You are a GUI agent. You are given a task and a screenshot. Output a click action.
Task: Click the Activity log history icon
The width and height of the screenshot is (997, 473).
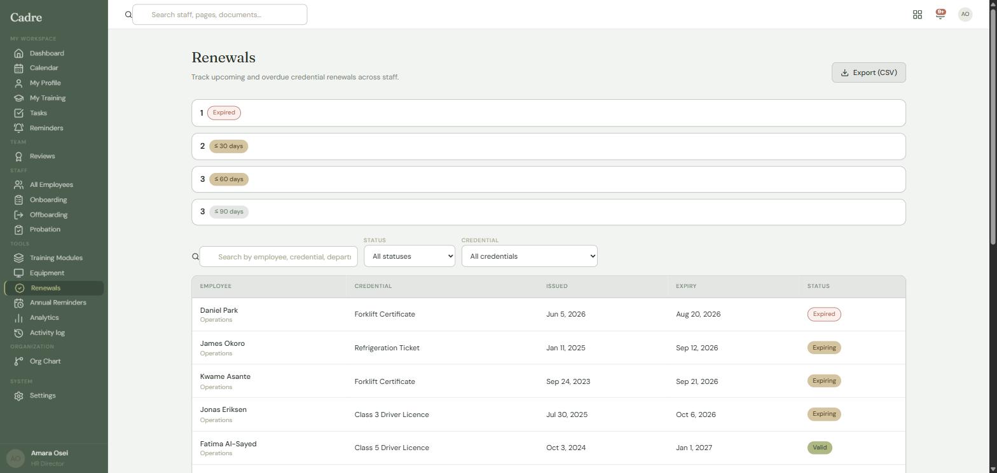18,333
